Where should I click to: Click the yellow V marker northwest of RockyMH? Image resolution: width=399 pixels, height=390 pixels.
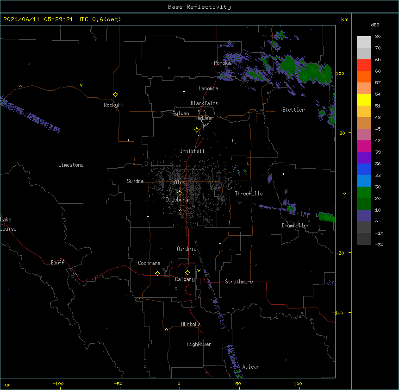point(81,85)
